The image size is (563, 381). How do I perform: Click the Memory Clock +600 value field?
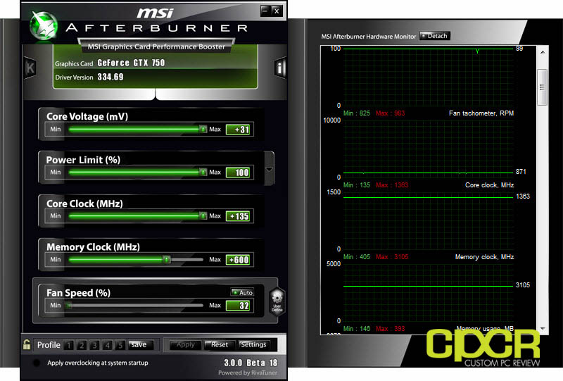[238, 260]
